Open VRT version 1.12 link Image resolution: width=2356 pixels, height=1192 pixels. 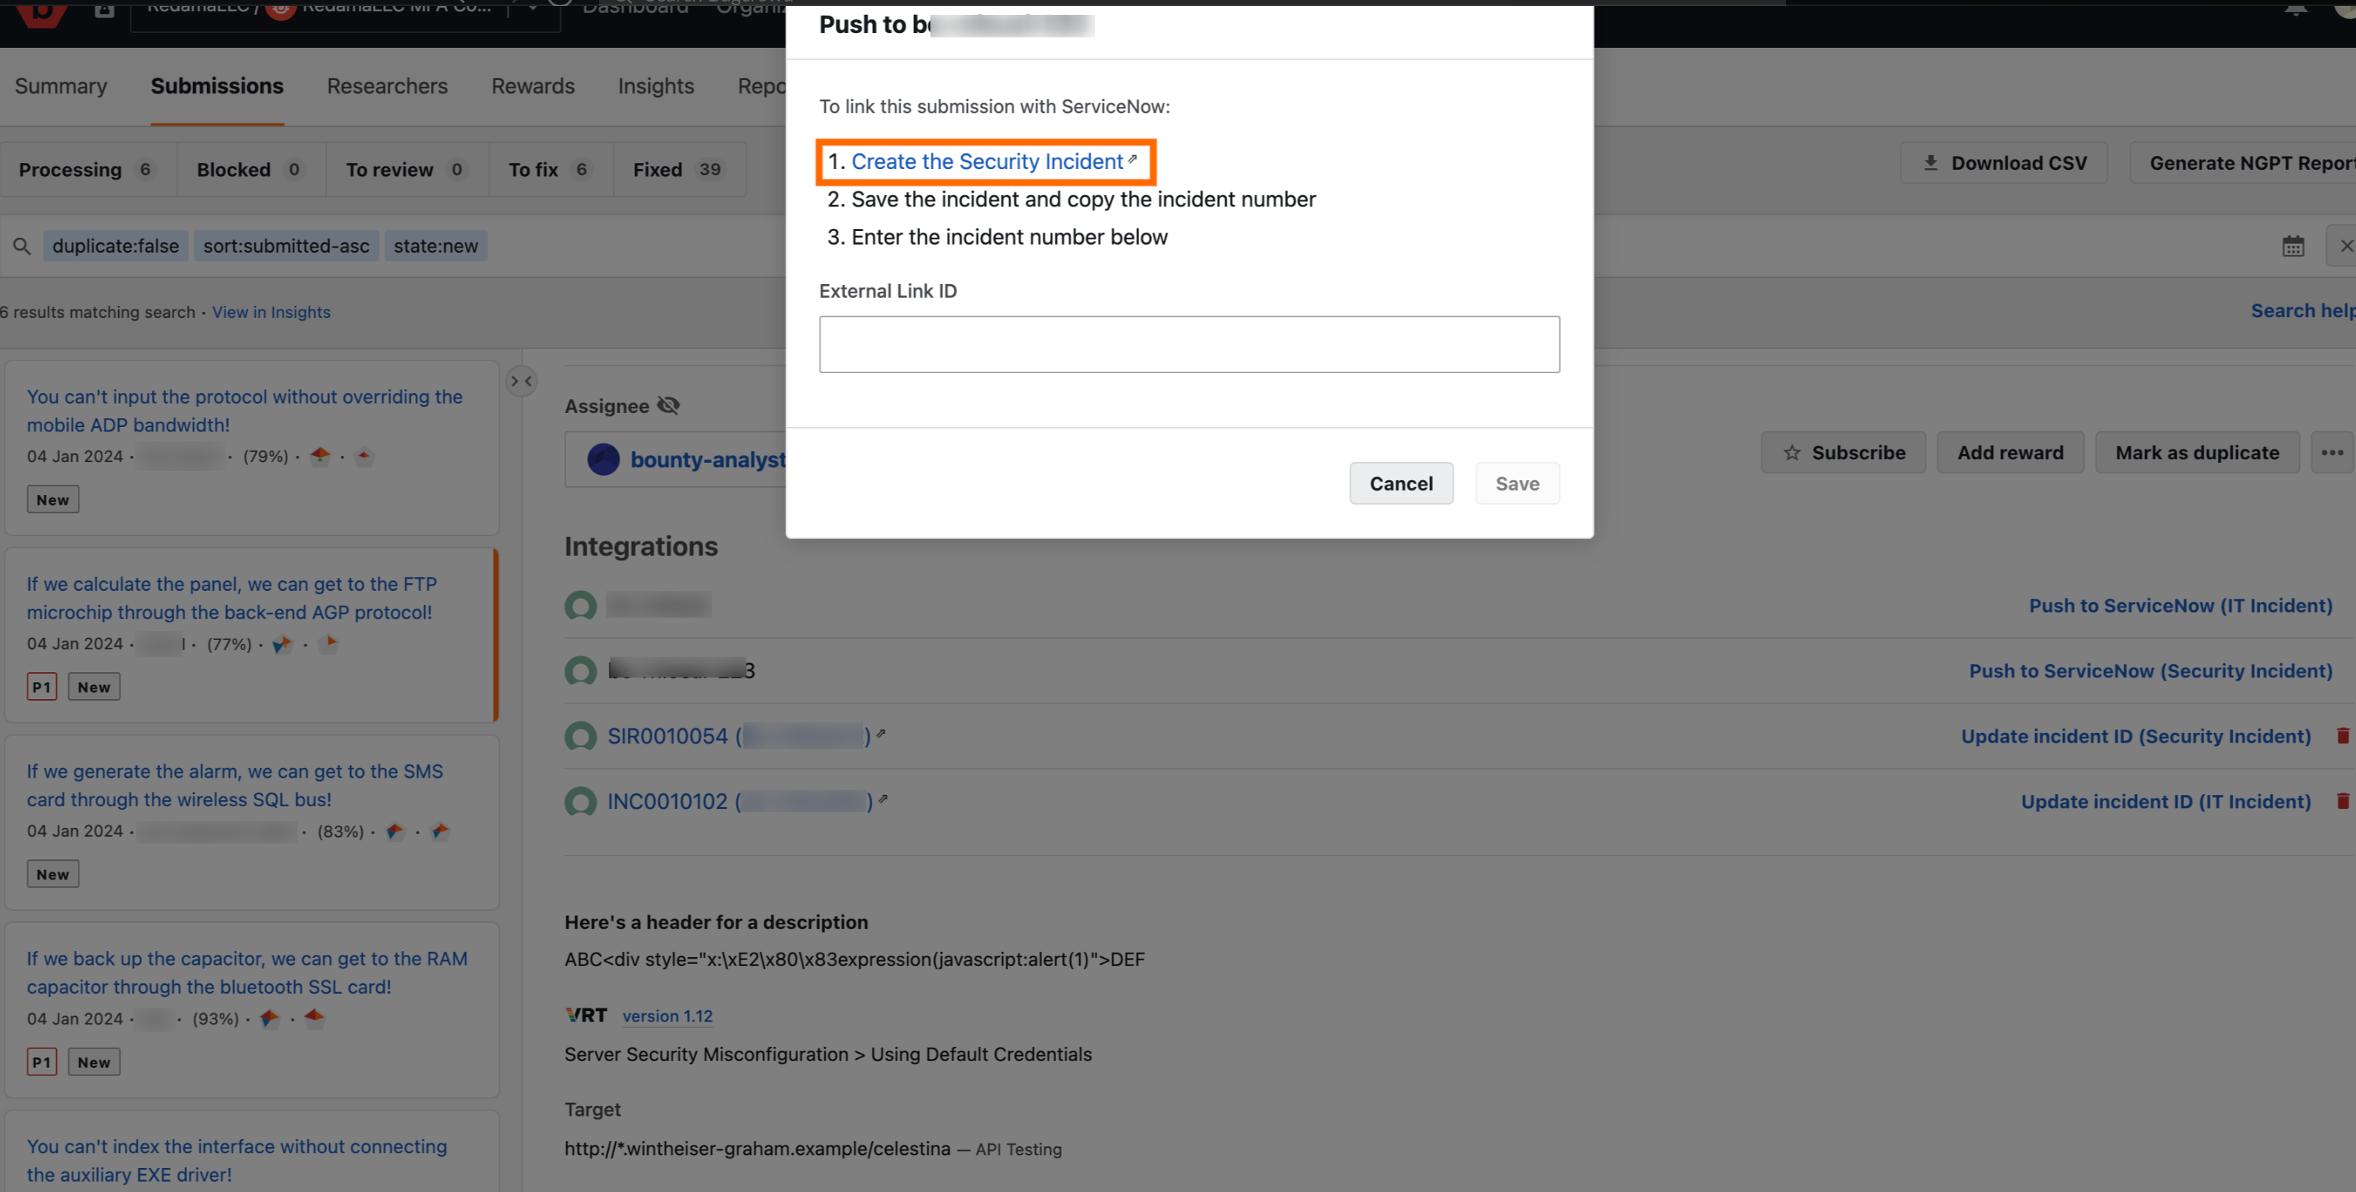click(668, 1016)
